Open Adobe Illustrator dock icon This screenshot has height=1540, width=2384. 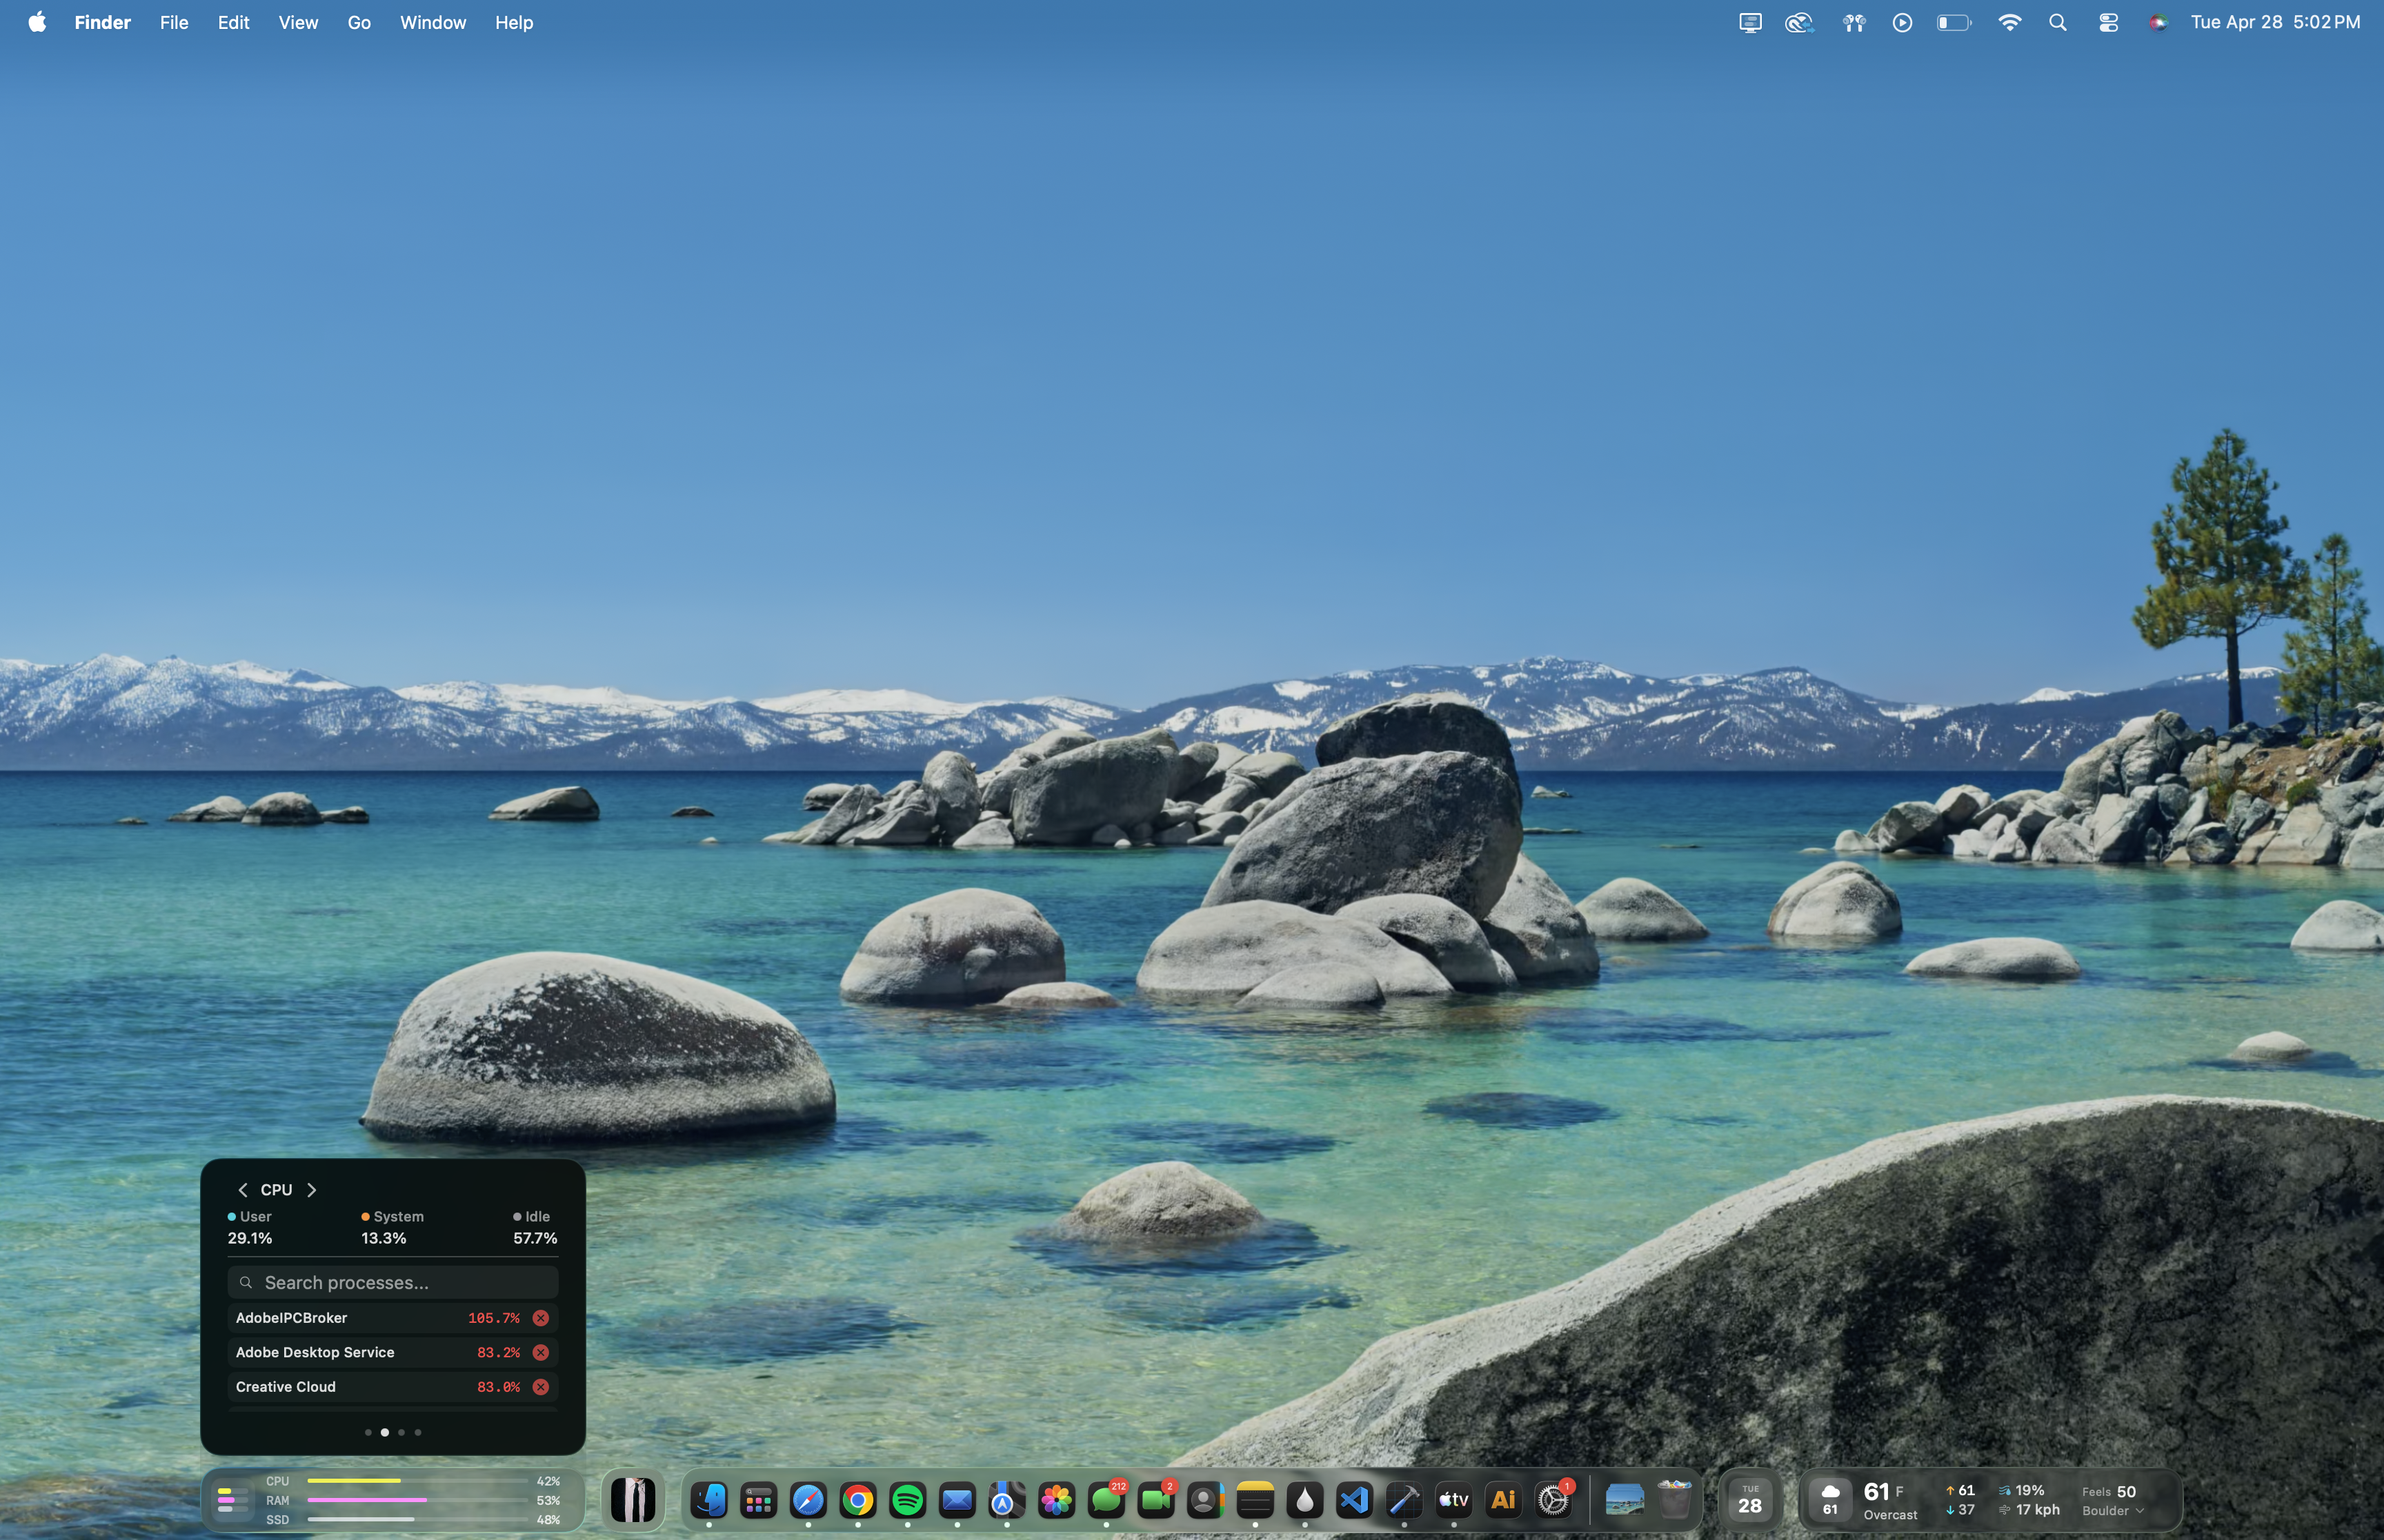(x=1502, y=1500)
